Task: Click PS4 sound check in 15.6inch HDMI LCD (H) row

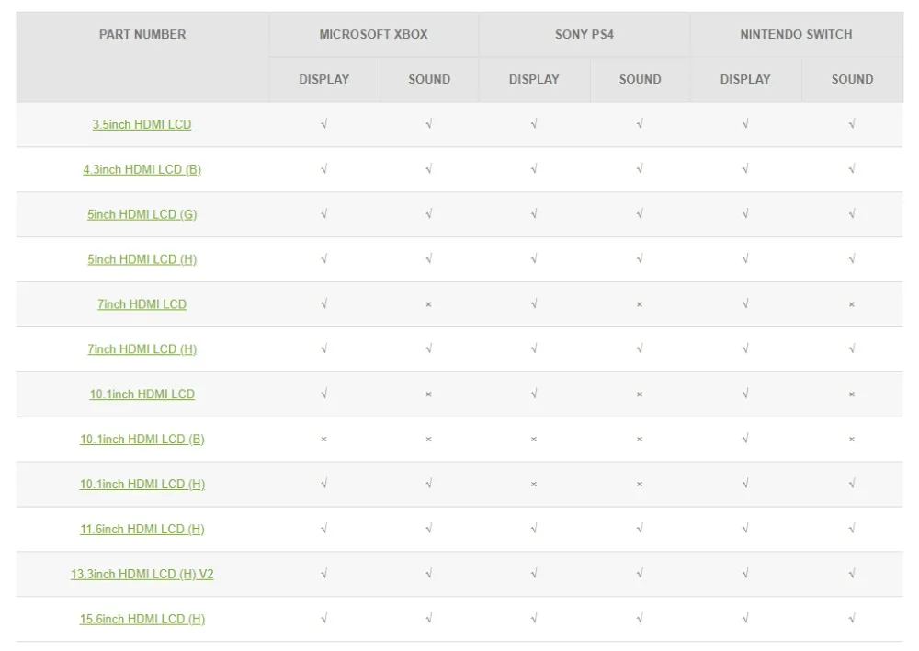Action: [x=640, y=619]
